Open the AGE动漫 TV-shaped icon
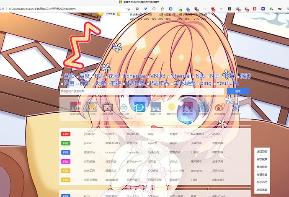The width and height of the screenshot is (289, 197). [108, 107]
